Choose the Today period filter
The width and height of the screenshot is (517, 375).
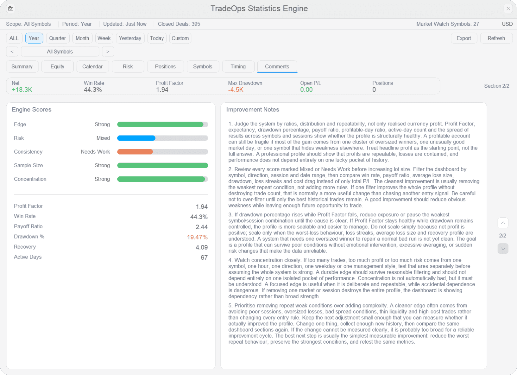pos(157,38)
